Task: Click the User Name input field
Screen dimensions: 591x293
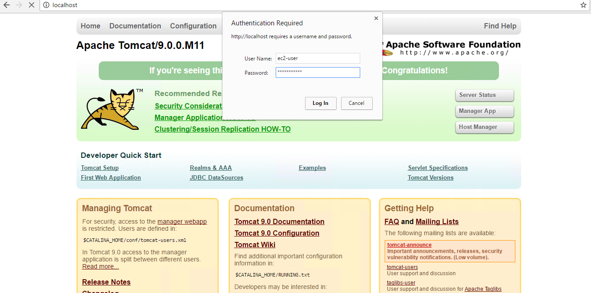Action: (318, 58)
